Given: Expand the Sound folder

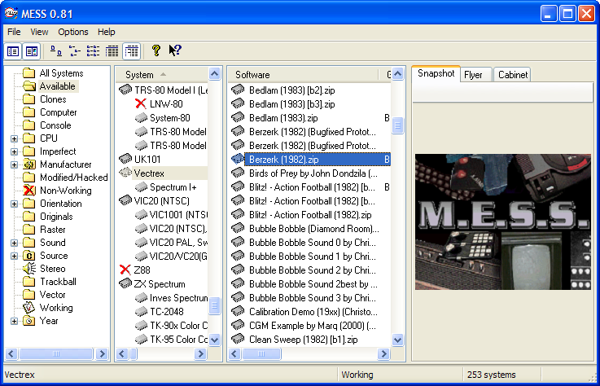Looking at the screenshot, I should coord(14,243).
